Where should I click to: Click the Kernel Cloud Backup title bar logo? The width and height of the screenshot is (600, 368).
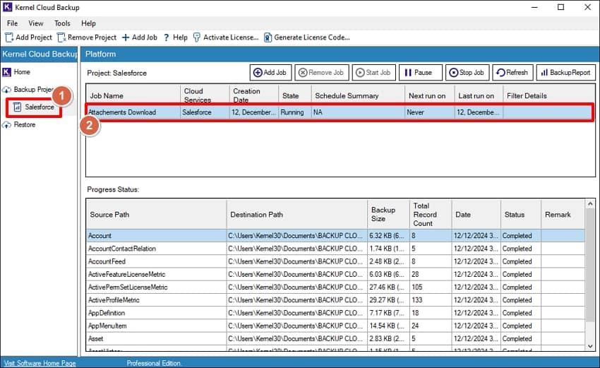(7, 7)
